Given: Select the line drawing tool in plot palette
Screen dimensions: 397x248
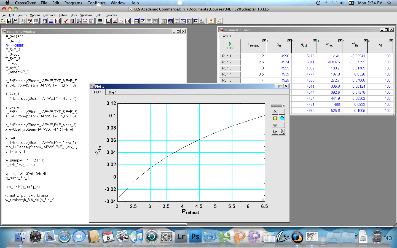Looking at the screenshot, I should (282, 112).
